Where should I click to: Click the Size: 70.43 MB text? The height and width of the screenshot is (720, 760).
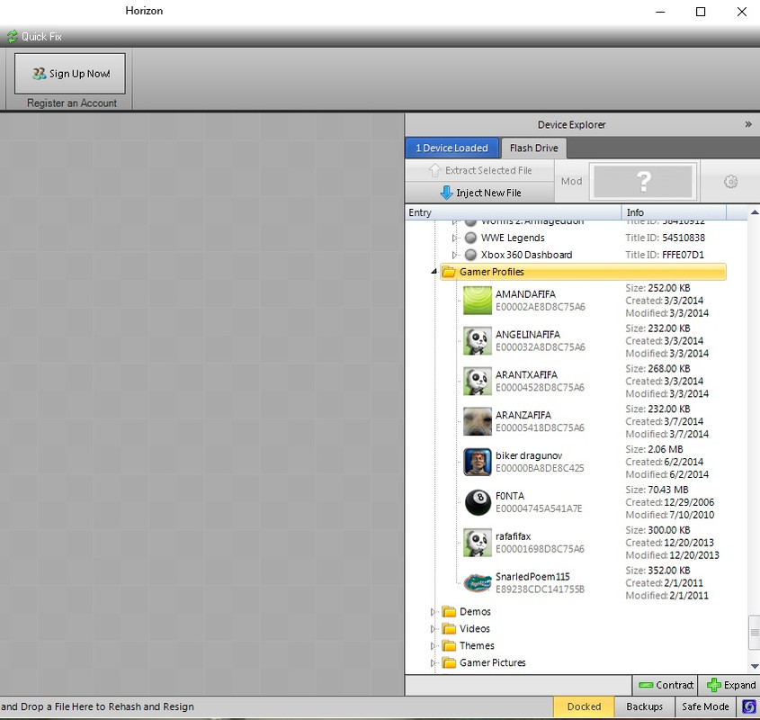coord(657,490)
